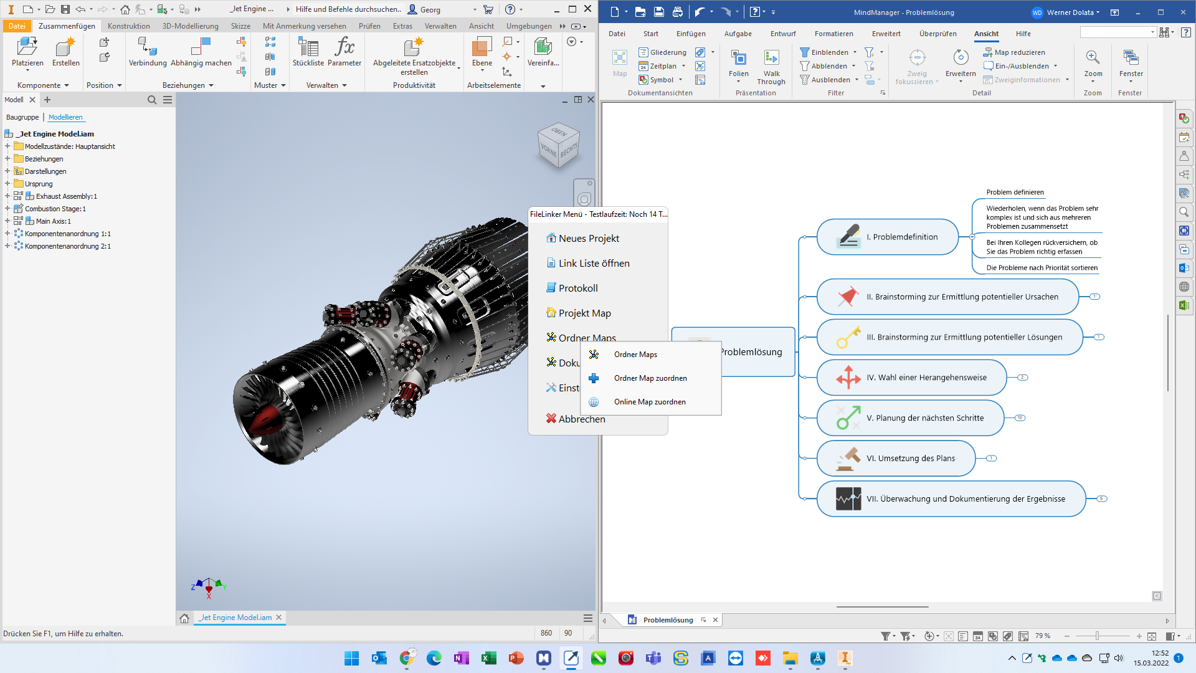Click zoom out minus in MindManager status bar

[1067, 636]
